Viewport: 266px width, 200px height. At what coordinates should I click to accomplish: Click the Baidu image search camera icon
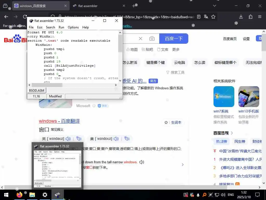[152, 39]
